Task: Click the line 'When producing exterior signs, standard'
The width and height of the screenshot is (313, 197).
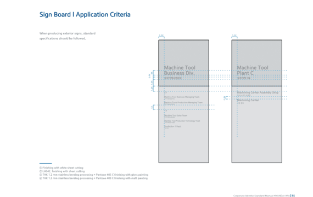Action: (68, 33)
